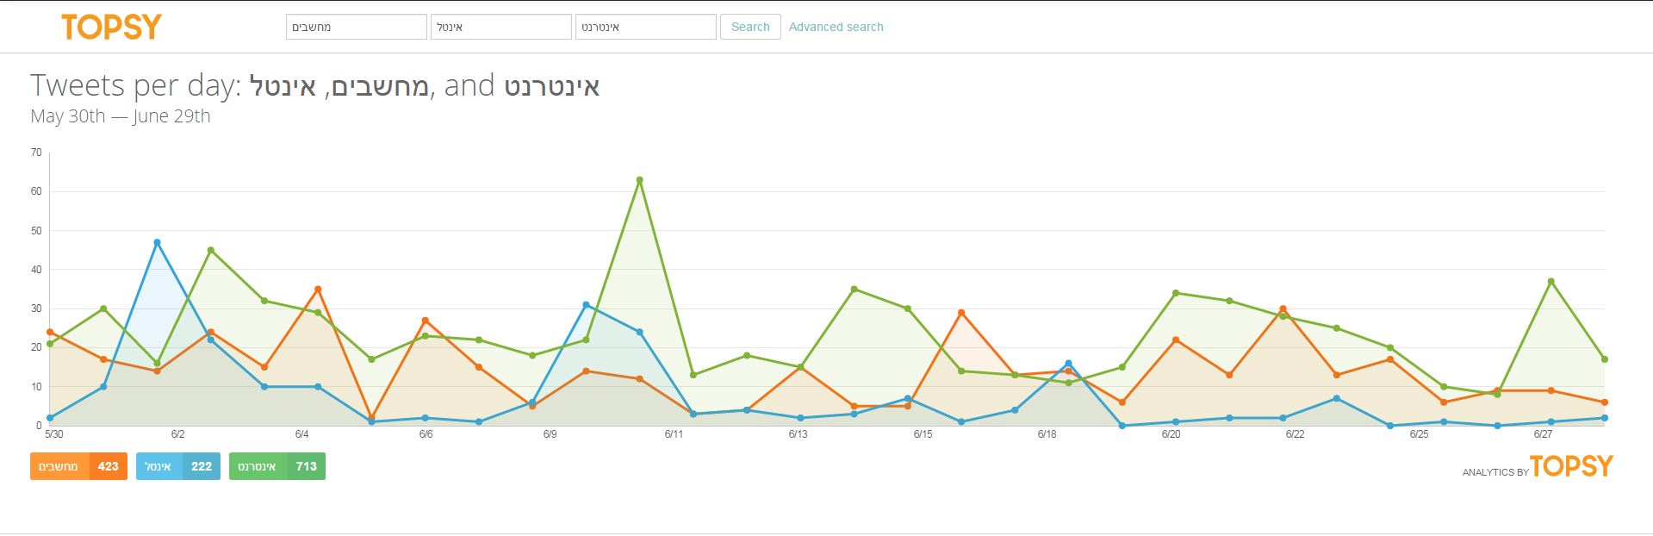
Task: Click the 6/27 x-axis date label
Action: [x=1543, y=434]
